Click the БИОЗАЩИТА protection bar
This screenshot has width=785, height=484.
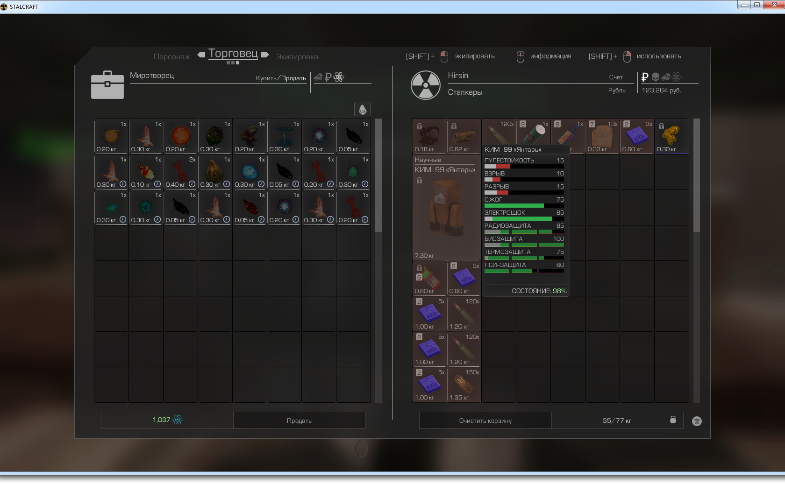tap(524, 245)
